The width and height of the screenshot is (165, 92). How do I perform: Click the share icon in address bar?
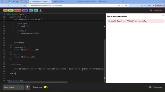point(122,5)
